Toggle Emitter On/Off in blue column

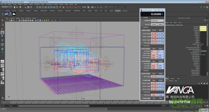coord(161,40)
